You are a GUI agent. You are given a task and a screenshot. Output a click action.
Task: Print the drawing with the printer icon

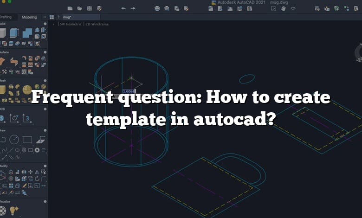[157, 8]
